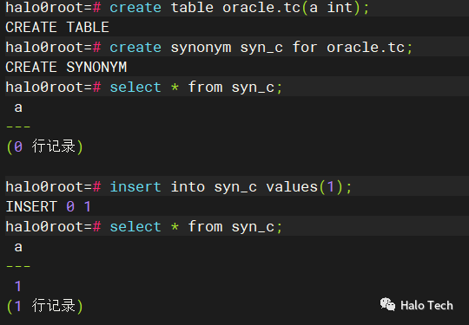Click the column header 'a' above the value 1
The width and height of the screenshot is (469, 325).
click(18, 247)
